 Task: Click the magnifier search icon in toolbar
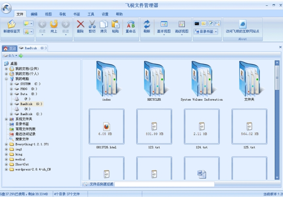(x=218, y=24)
